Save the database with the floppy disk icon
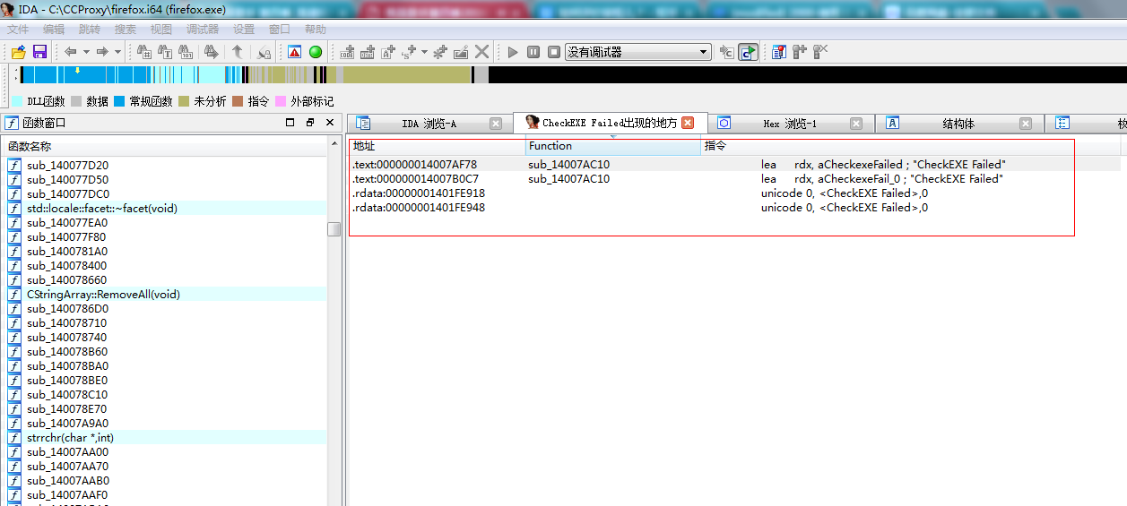 (39, 52)
